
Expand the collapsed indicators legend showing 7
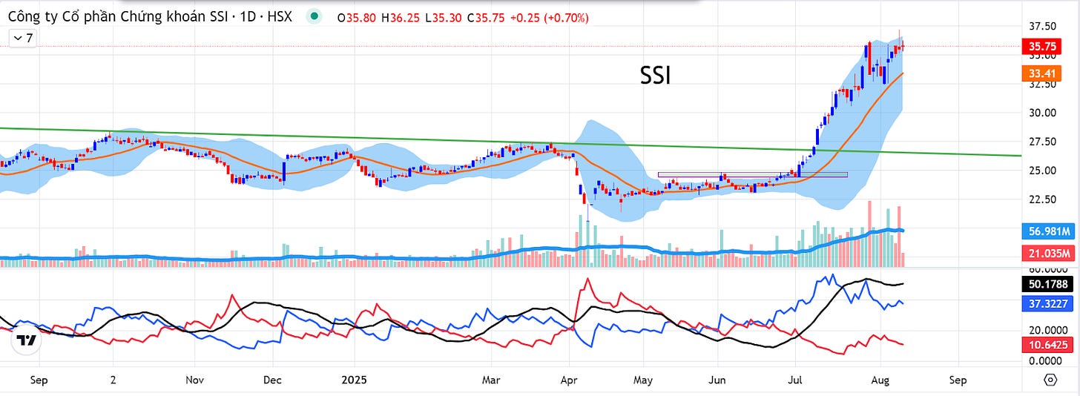coord(24,39)
